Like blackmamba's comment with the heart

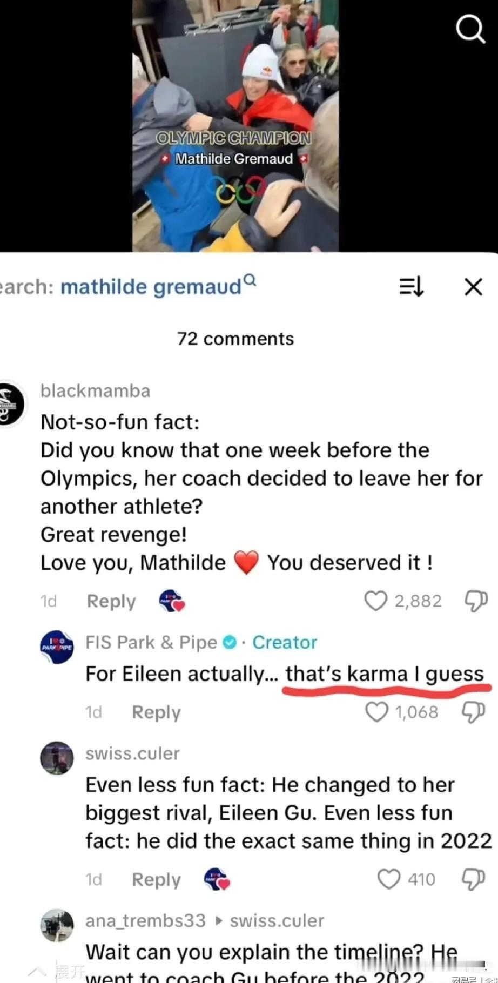(376, 601)
